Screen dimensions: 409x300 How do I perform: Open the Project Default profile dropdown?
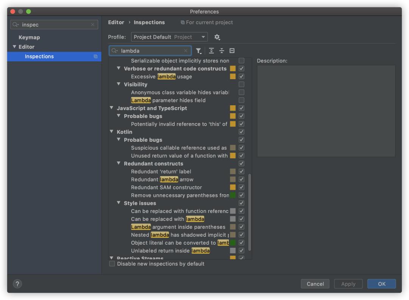coord(169,37)
